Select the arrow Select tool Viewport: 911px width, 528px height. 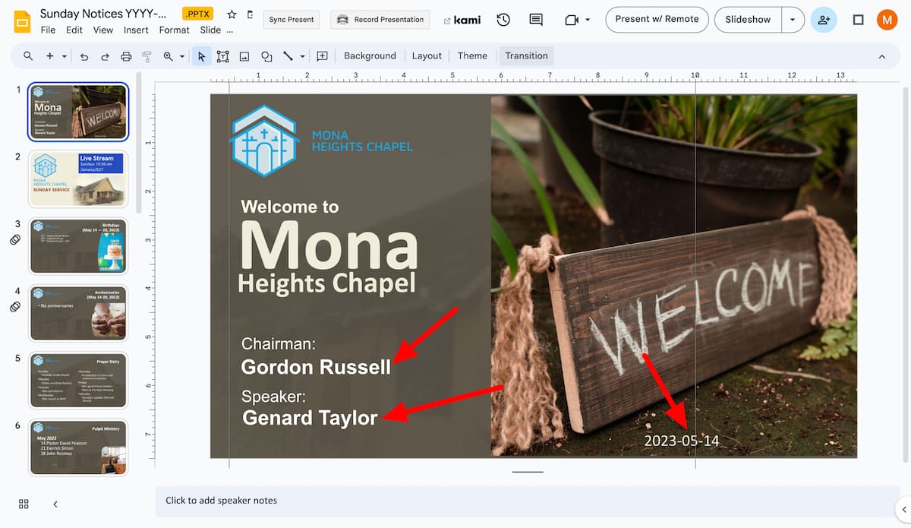(201, 55)
